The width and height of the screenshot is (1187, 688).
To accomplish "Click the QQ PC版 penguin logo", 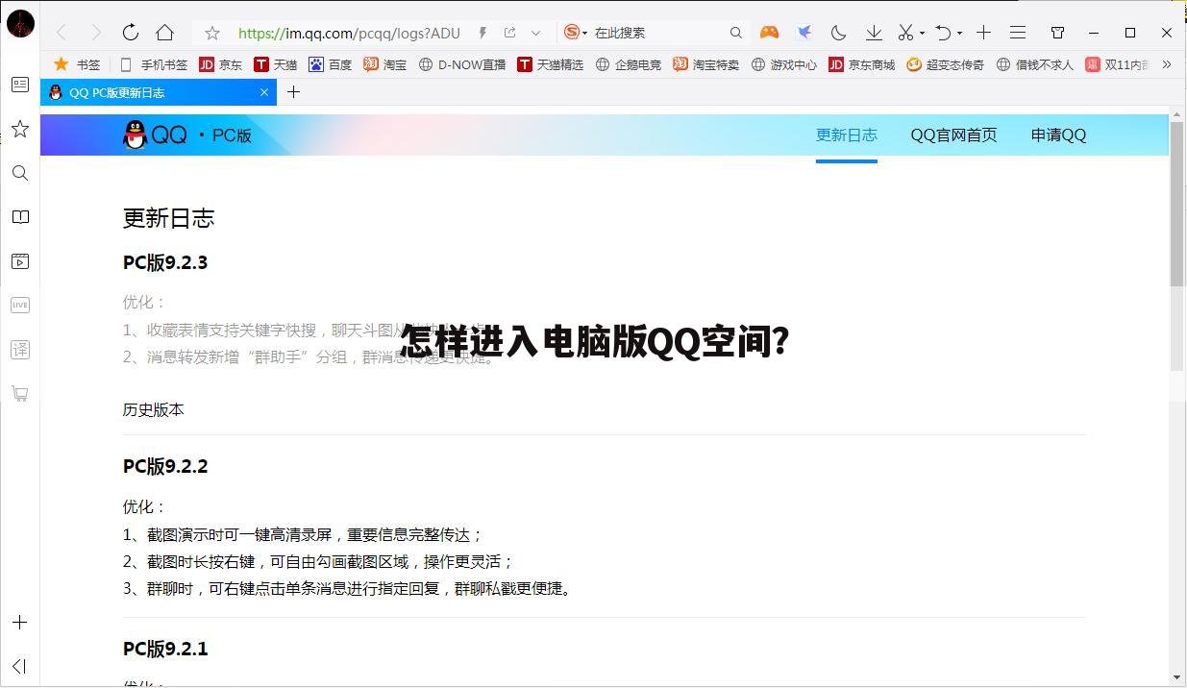I will click(x=187, y=135).
